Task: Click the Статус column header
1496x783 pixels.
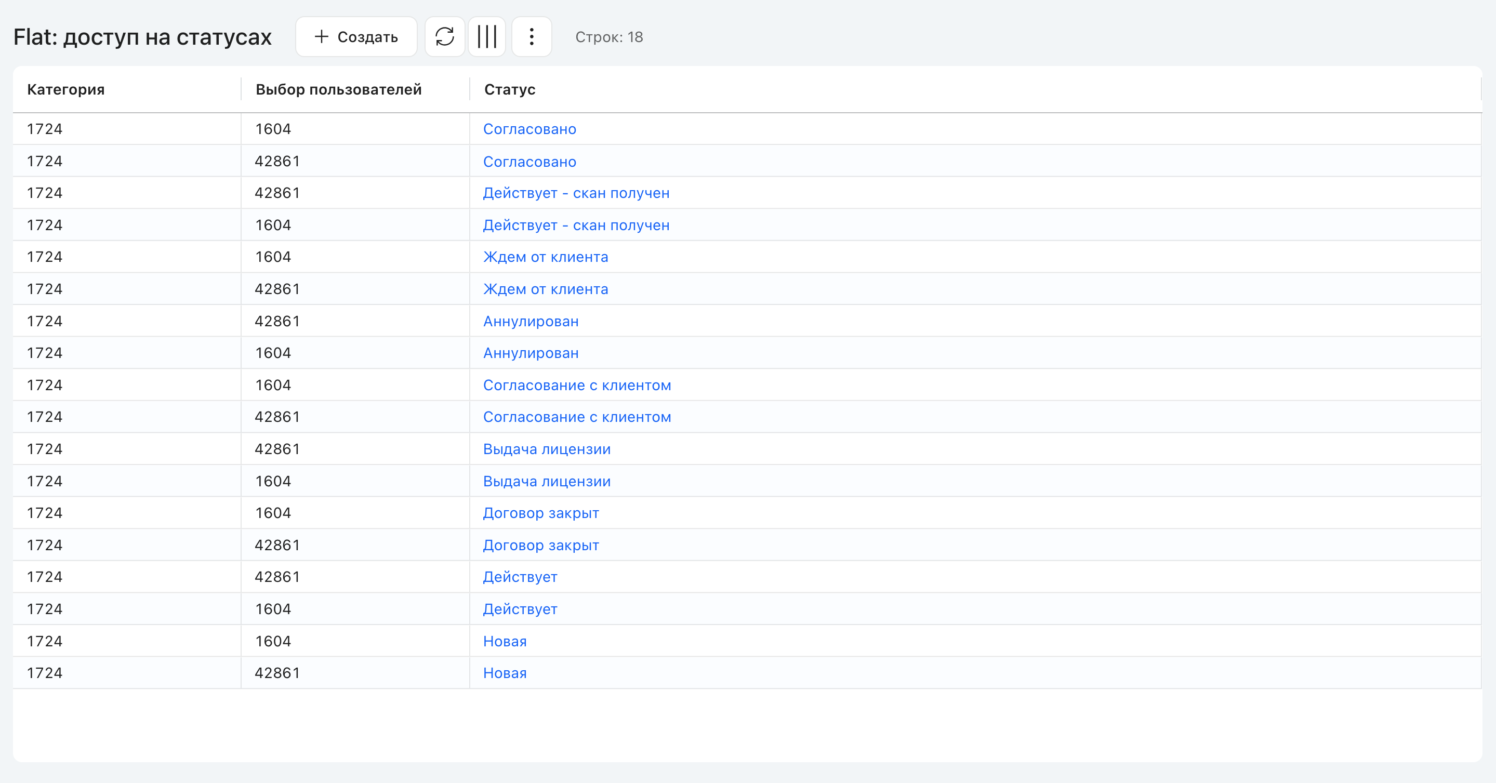Action: (510, 89)
